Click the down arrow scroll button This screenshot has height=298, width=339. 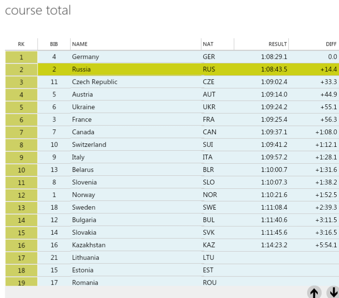(x=333, y=292)
